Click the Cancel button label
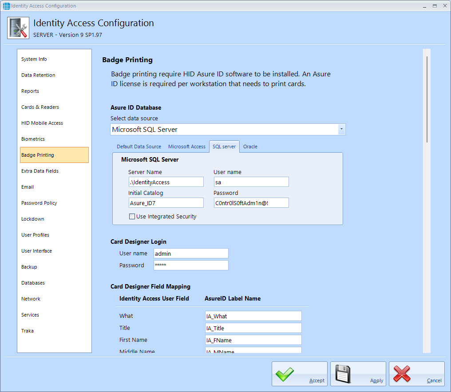Image resolution: width=451 pixels, height=392 pixels. 434,380
